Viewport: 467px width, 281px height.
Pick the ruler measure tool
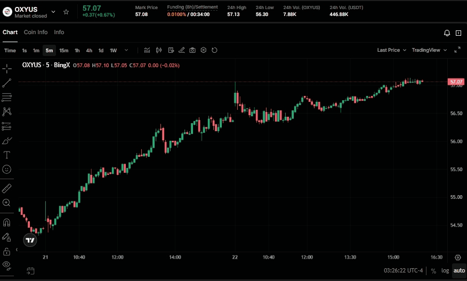coord(7,188)
